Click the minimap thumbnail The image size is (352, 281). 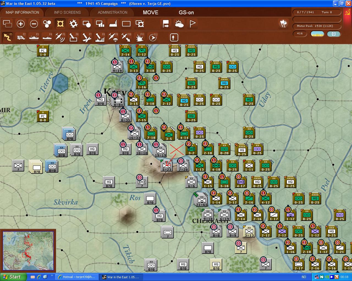tap(28, 251)
